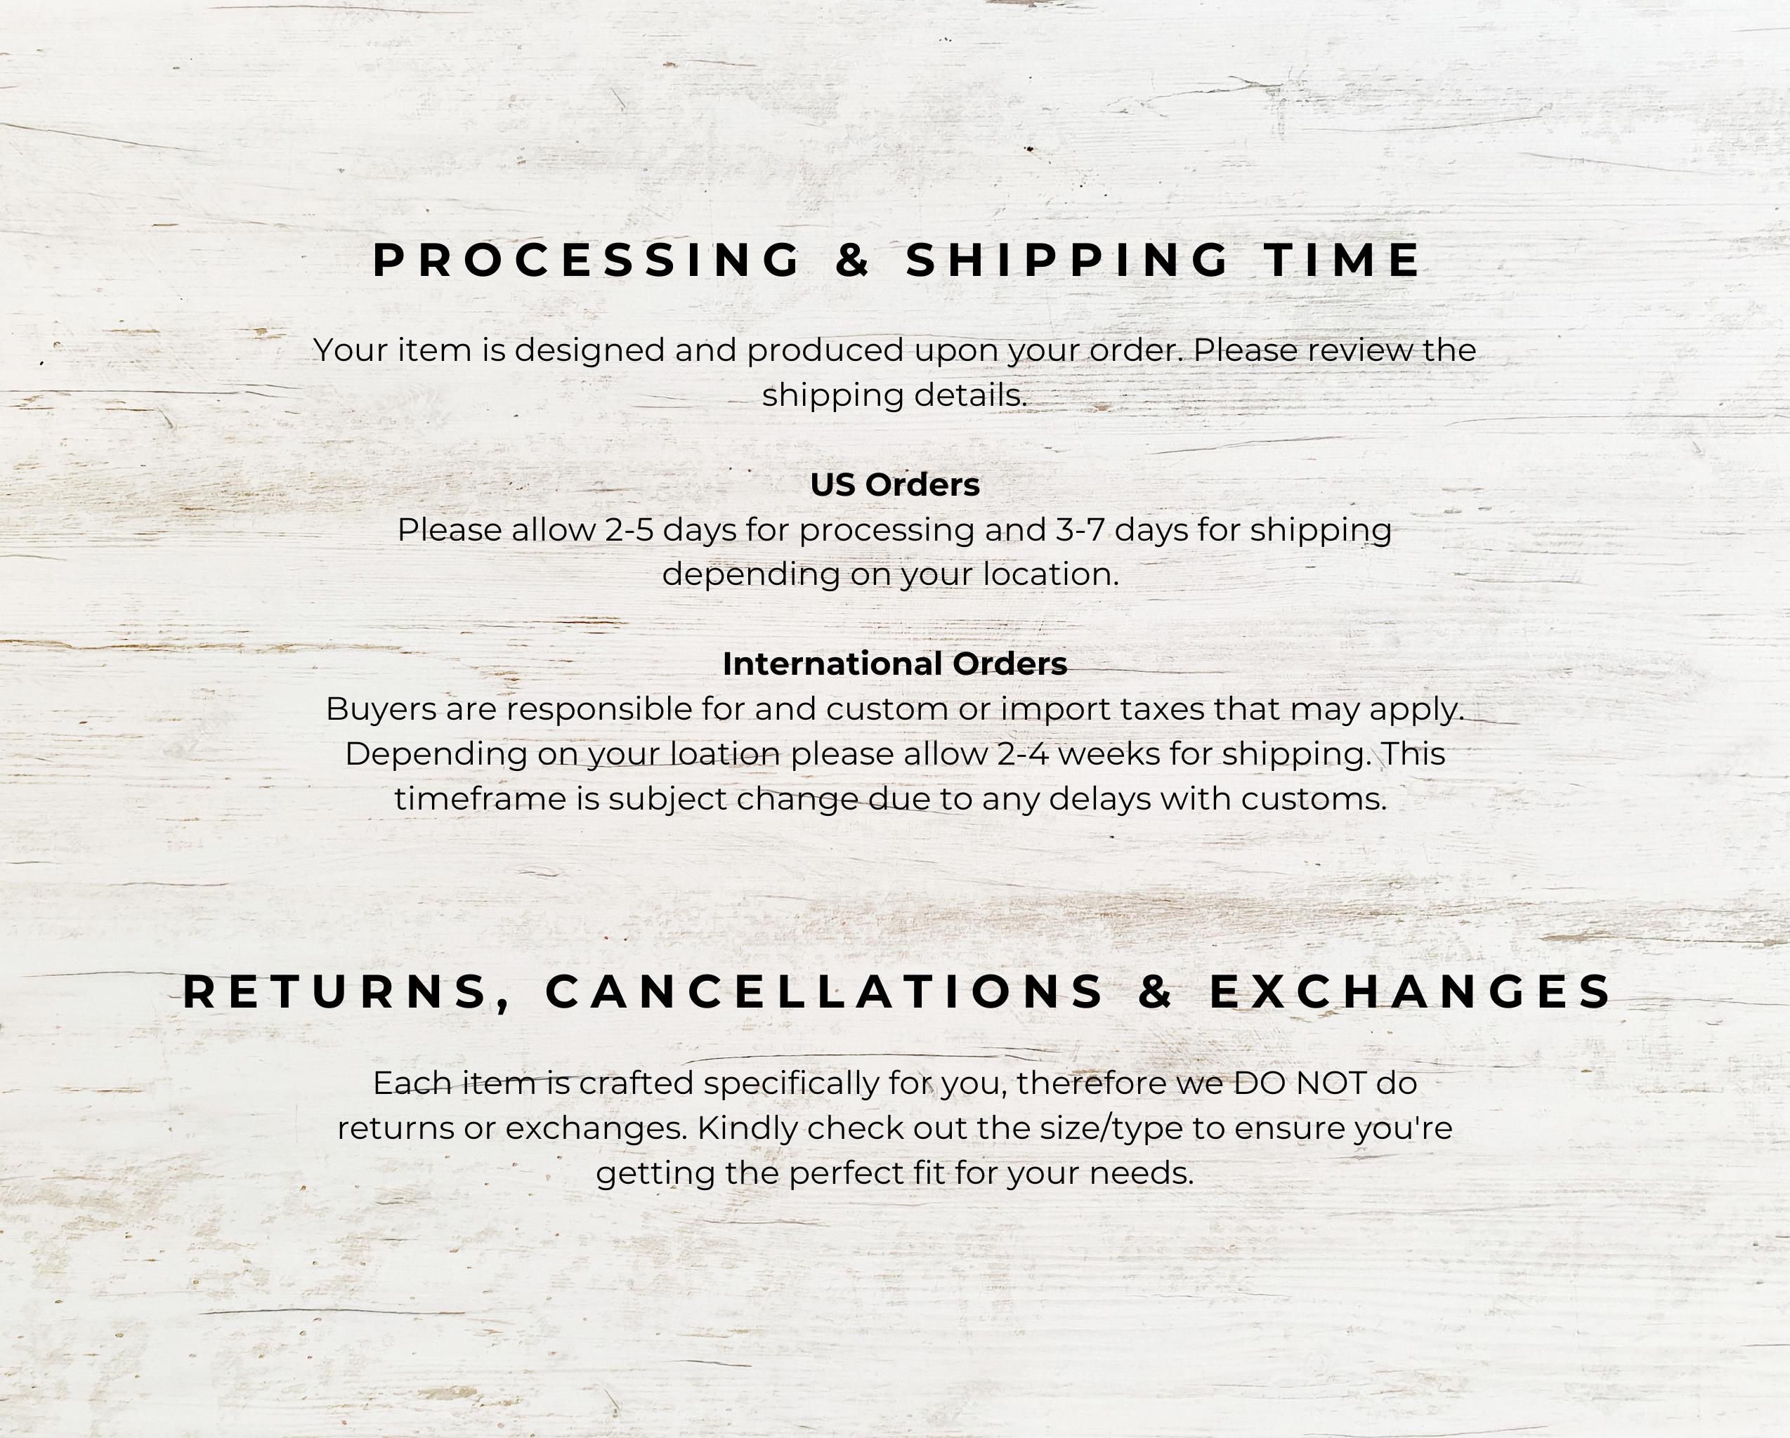Click the line about delays with customs
This screenshot has height=1438, width=1790.
click(x=891, y=799)
